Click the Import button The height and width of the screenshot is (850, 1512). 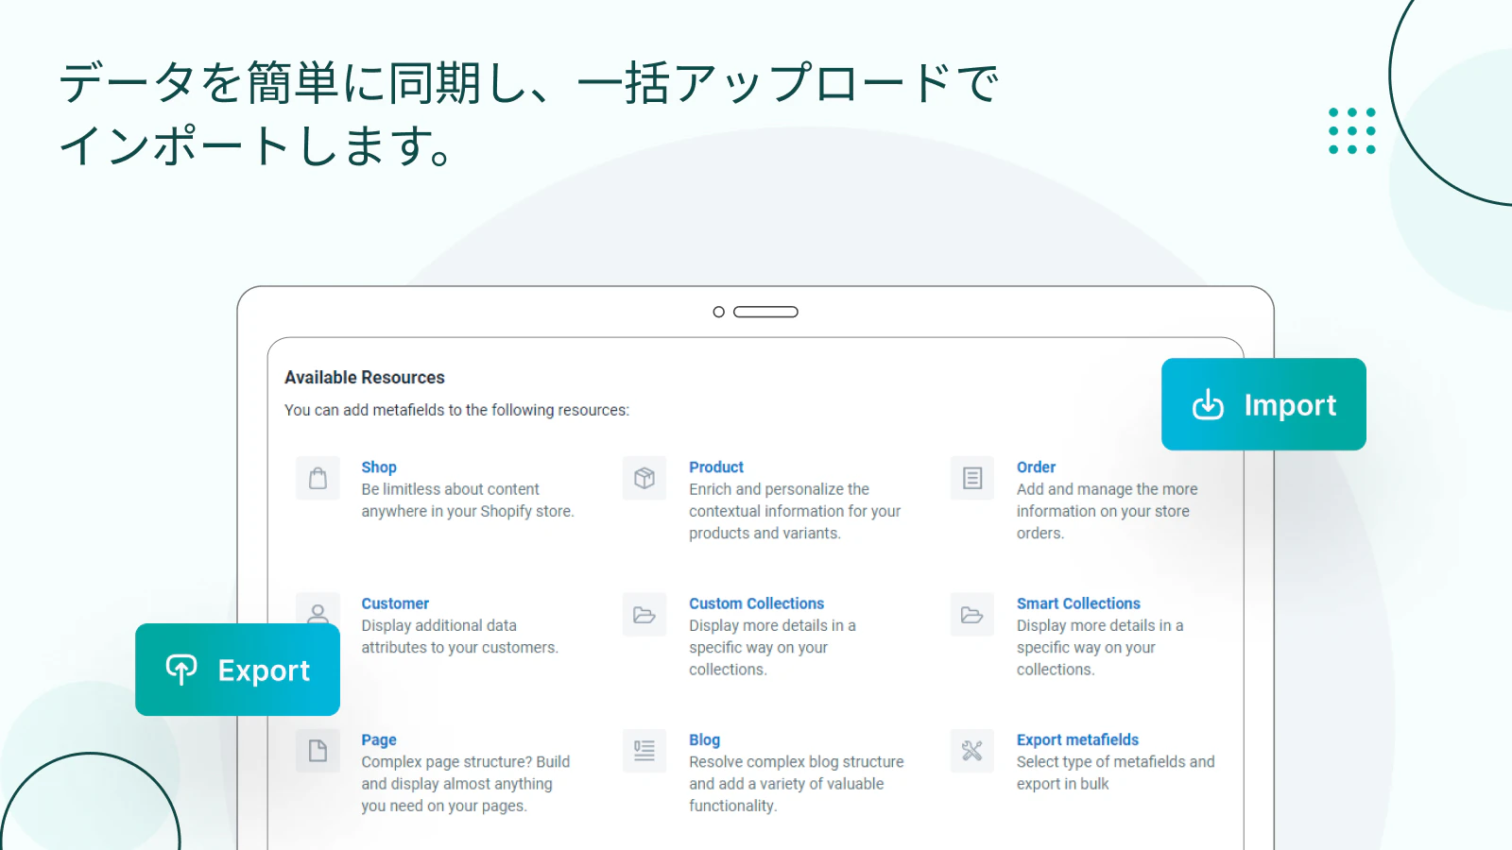point(1263,404)
